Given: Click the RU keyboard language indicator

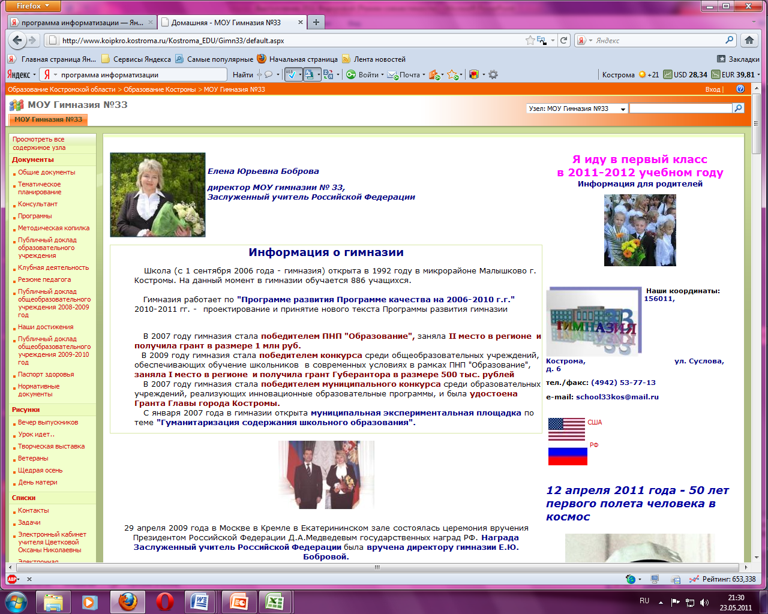Looking at the screenshot, I should point(644,601).
